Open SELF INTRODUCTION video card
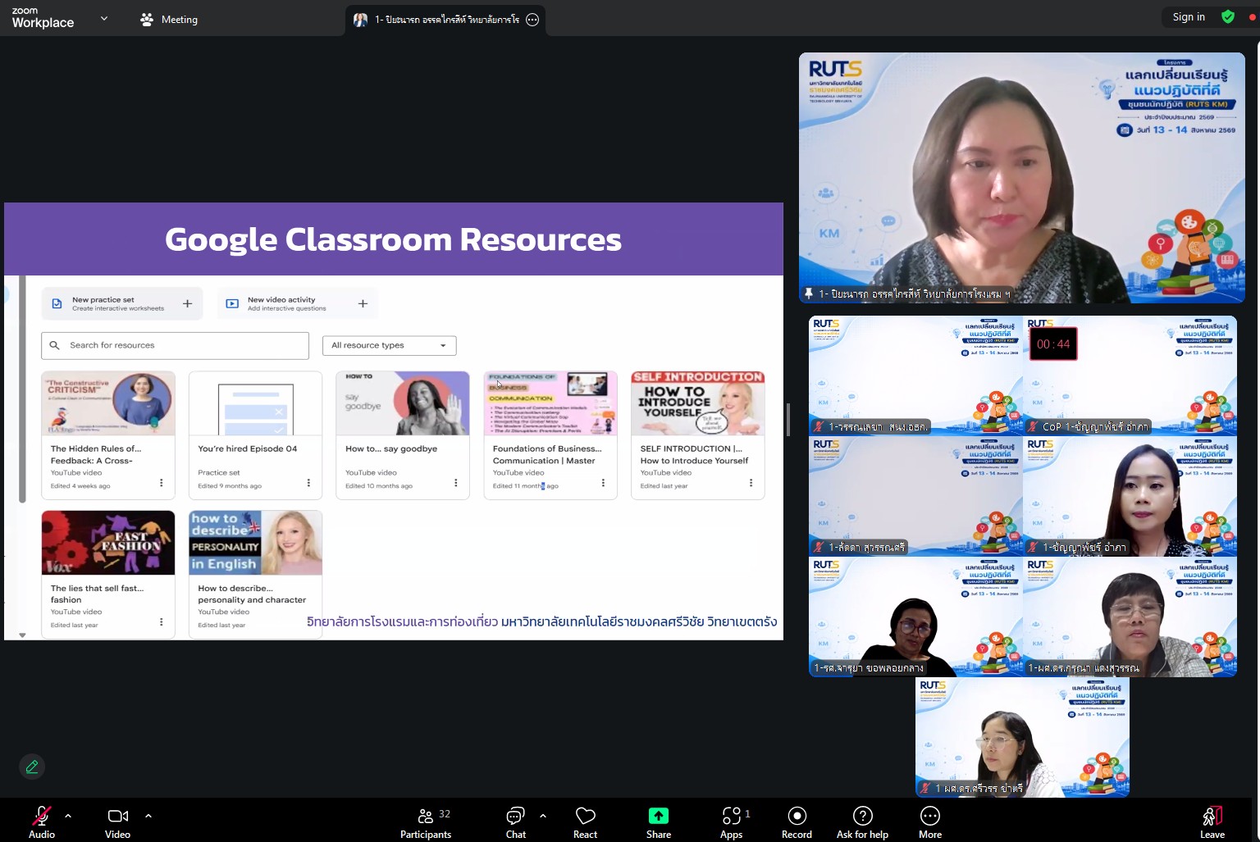 point(698,435)
